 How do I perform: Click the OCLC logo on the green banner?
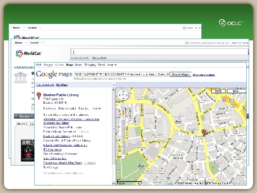click(x=231, y=23)
